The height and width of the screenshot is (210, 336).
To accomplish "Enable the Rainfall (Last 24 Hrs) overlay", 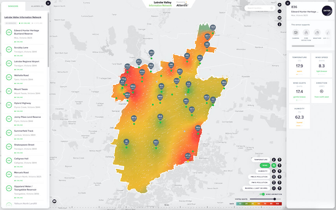I will (x=256, y=188).
